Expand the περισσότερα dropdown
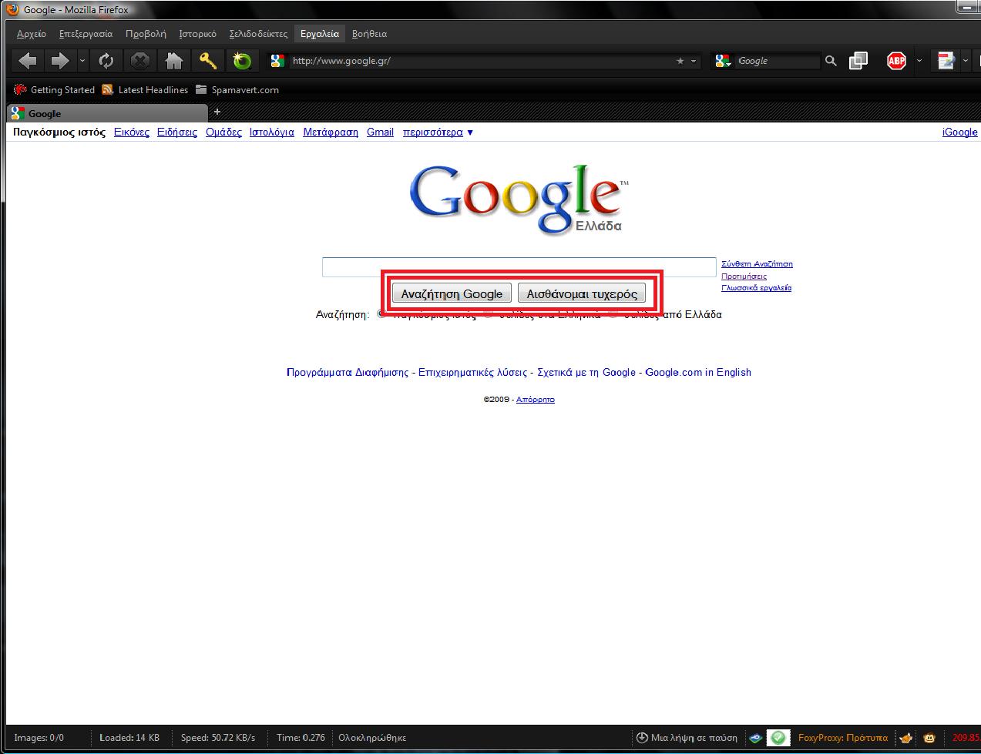The image size is (981, 754). [x=438, y=132]
